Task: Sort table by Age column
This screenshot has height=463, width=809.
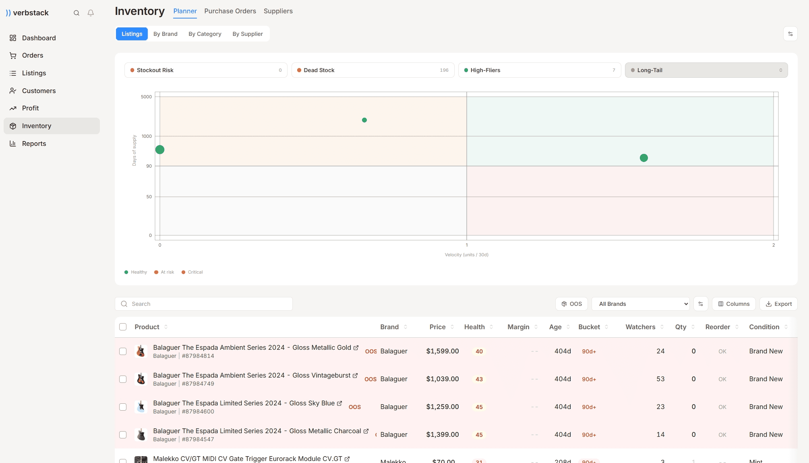Action: [559, 327]
